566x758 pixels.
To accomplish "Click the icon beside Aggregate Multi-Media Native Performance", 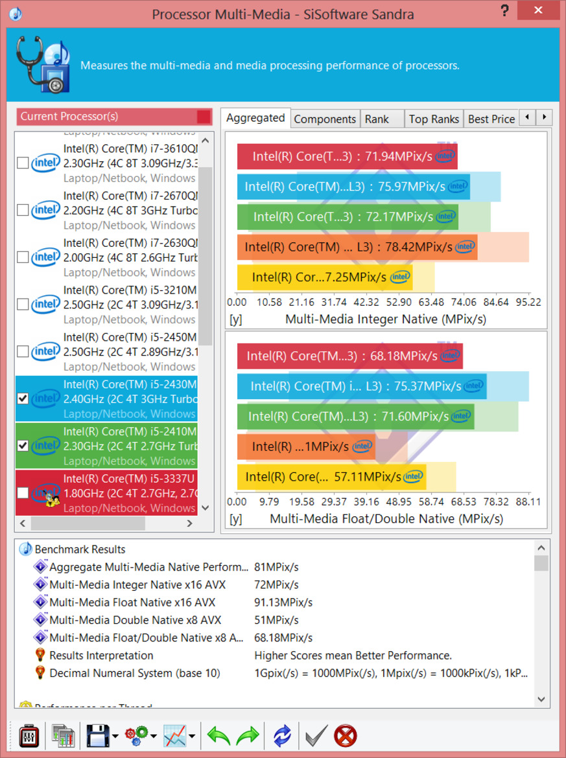I will (40, 567).
